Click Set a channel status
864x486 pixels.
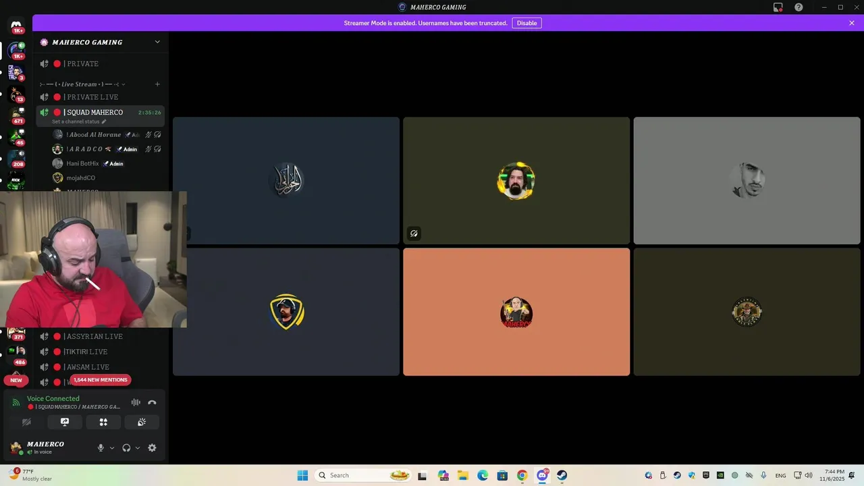click(79, 122)
